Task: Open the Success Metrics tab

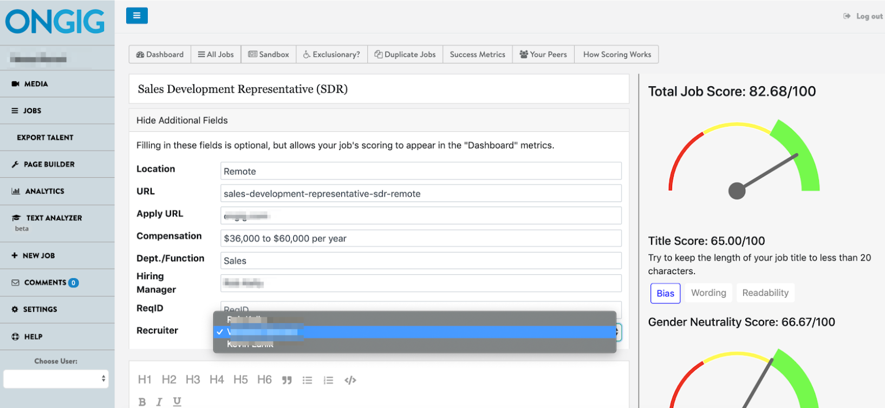Action: click(478, 54)
